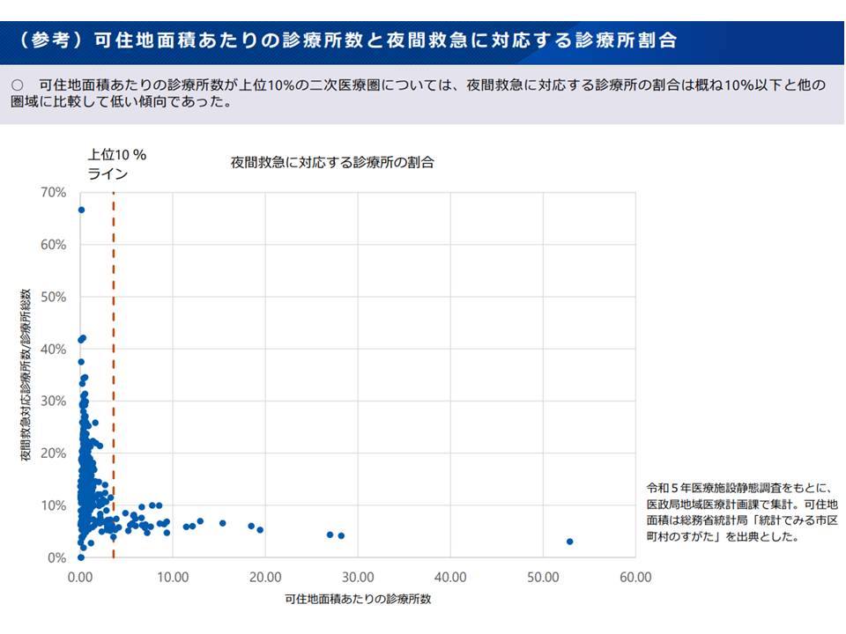846x634 pixels.
Task: Click the 10.00 x-axis tick label
Action: tap(173, 578)
